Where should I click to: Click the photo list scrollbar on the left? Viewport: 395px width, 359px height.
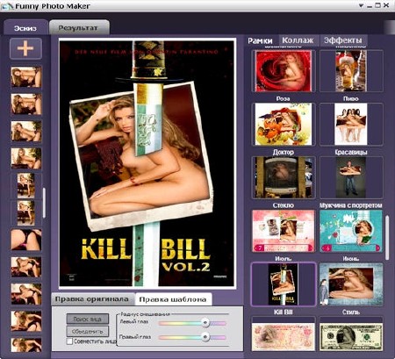click(44, 203)
